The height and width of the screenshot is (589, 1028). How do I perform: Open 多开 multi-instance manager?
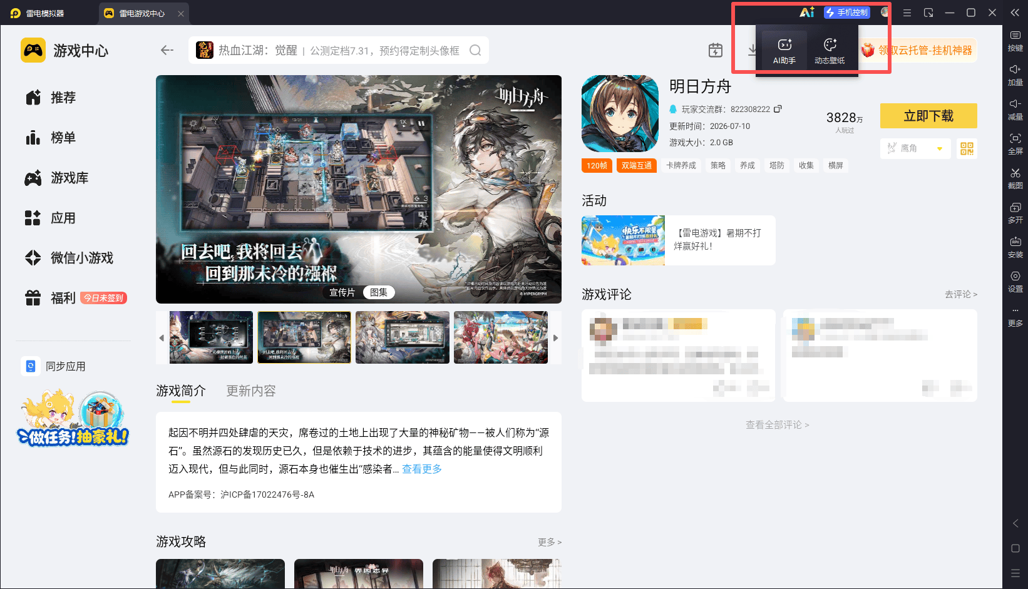pos(1015,213)
